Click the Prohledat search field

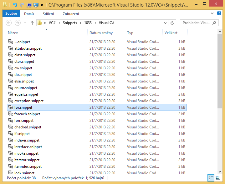[199, 23]
